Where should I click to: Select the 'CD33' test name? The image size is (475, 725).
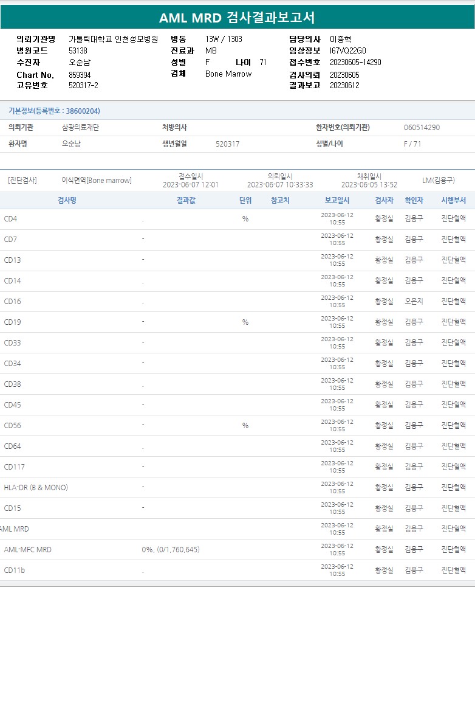tap(12, 343)
